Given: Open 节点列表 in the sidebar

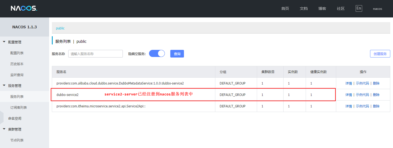Looking at the screenshot, I should (x=17, y=140).
